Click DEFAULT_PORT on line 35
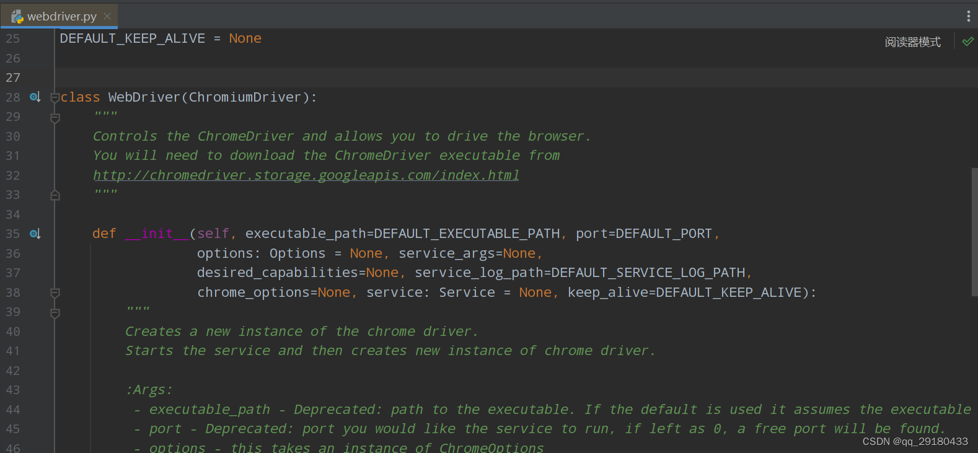Viewport: 978px width, 453px height. (x=664, y=234)
